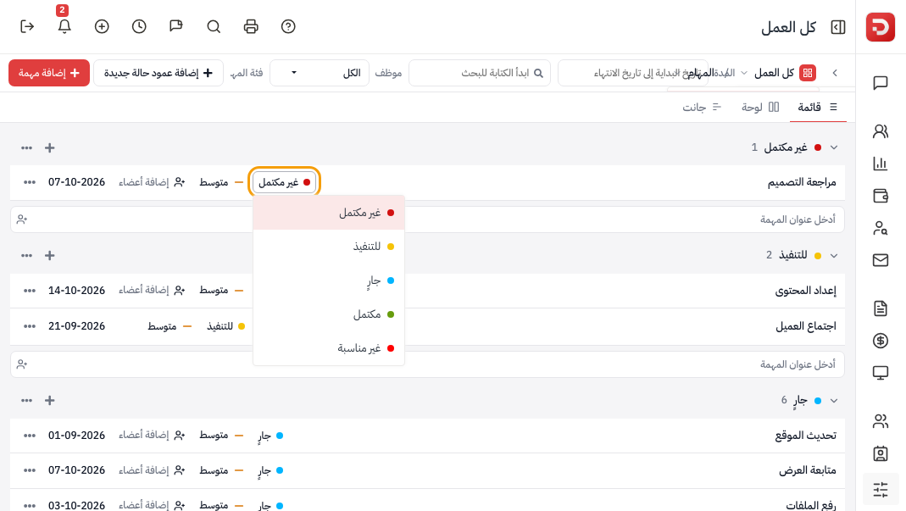The height and width of the screenshot is (511, 906).
Task: Open the clock timer icon
Action: pyautogui.click(x=139, y=26)
